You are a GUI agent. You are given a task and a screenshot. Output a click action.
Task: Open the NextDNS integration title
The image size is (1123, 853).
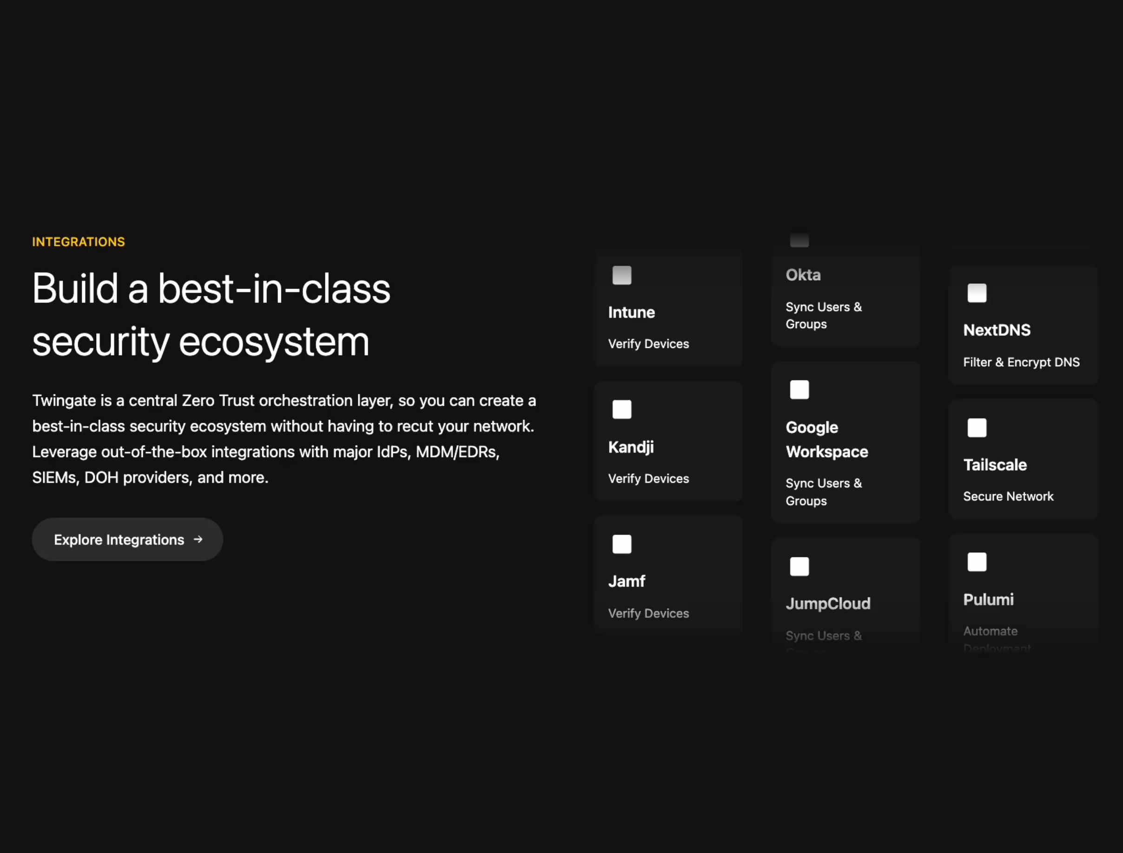tap(997, 330)
